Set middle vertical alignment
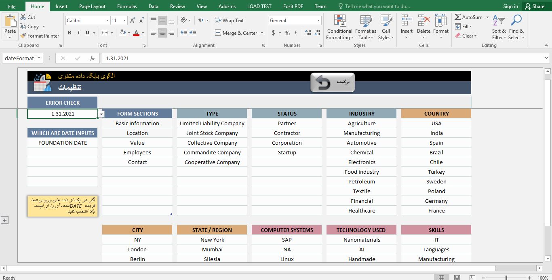 (x=162, y=20)
